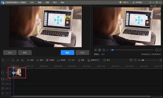Click the voice track microphone icon
This screenshot has width=163, height=98.
click(x=3, y=93)
